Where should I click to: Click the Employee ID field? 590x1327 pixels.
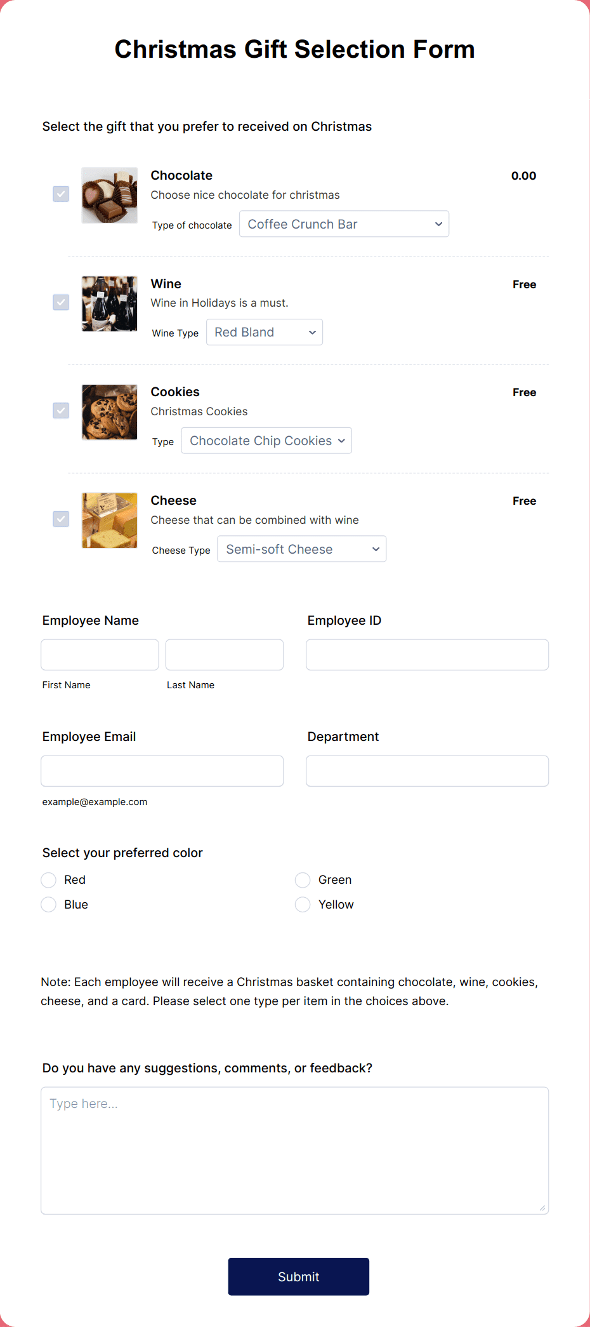pyautogui.click(x=426, y=654)
